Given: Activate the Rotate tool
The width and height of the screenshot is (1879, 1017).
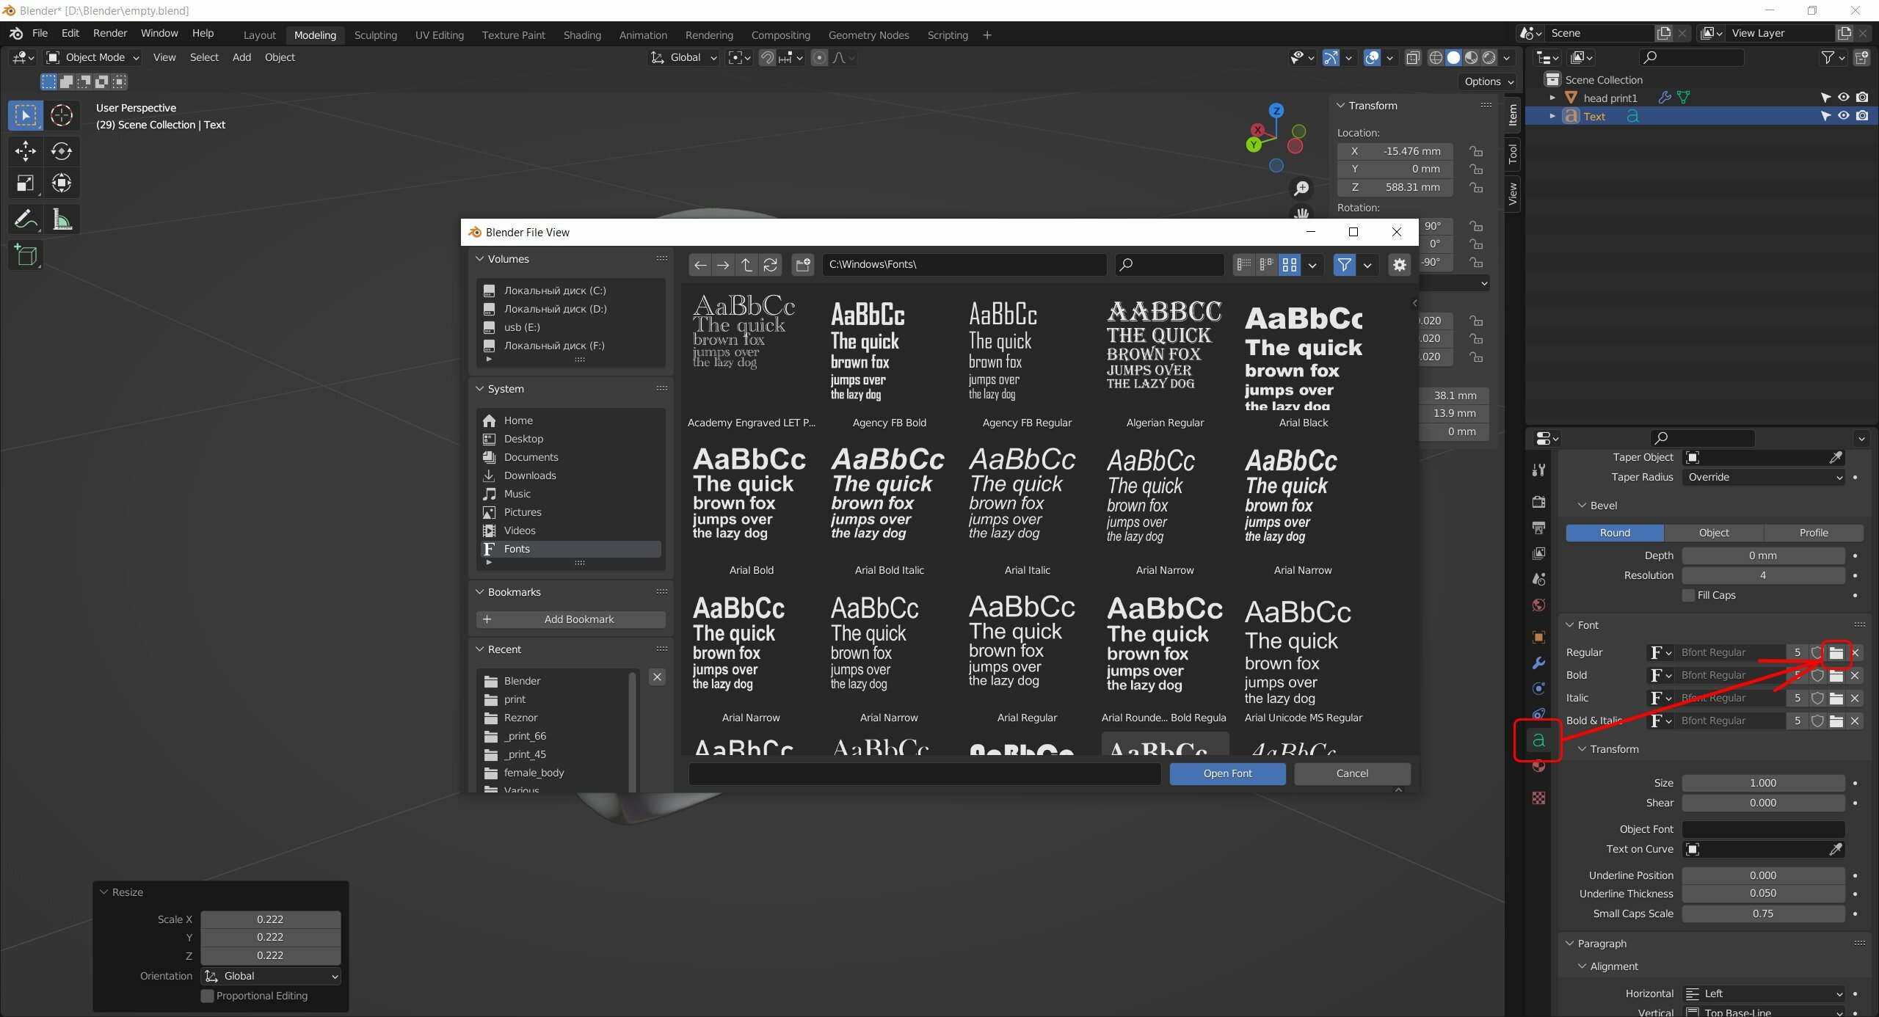Looking at the screenshot, I should (x=62, y=151).
